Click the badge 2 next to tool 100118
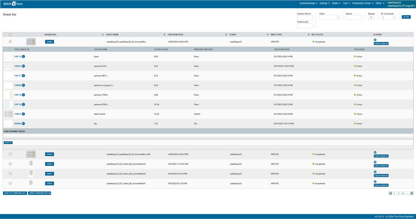The image size is (416, 219). [x=23, y=104]
